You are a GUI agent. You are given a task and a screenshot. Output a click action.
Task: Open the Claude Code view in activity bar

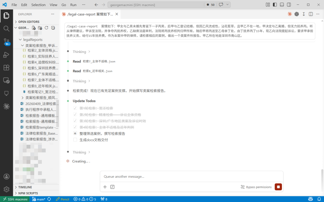[6, 106]
